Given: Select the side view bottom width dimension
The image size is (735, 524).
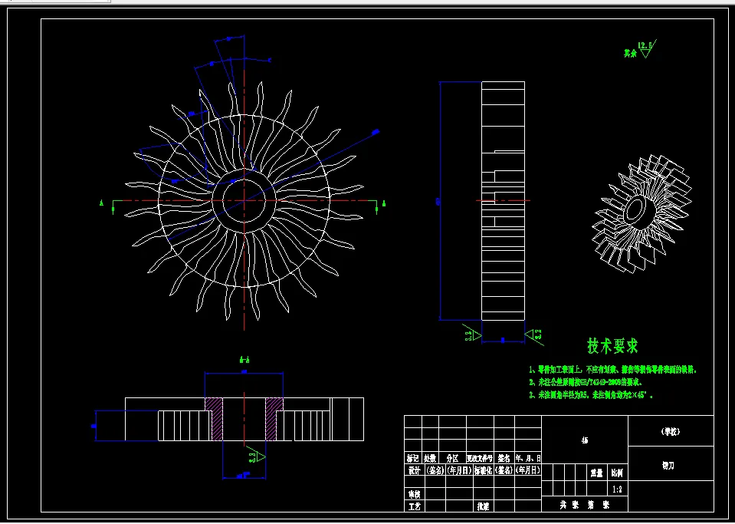Looking at the screenshot, I should click(x=503, y=341).
